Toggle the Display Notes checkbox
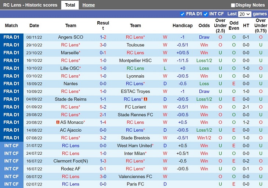The height and width of the screenshot is (188, 268). (233, 5)
